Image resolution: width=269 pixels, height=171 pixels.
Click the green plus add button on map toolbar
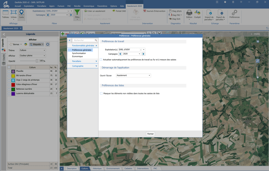click(63, 34)
